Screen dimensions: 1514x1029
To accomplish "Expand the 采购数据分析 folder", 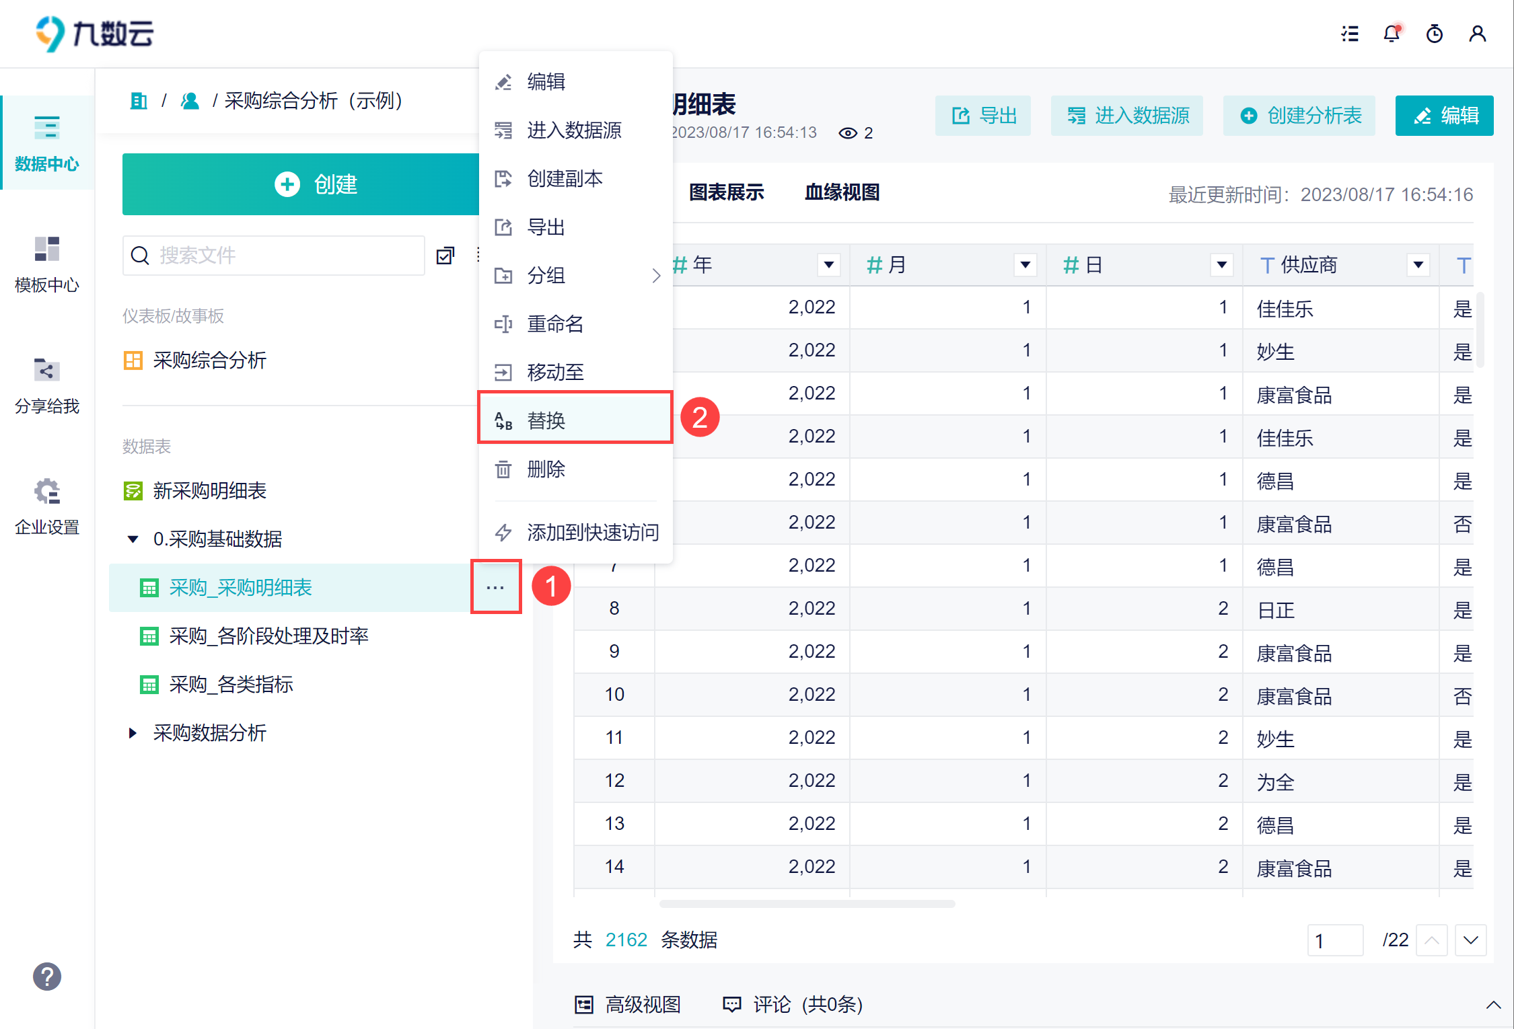I will click(x=133, y=733).
